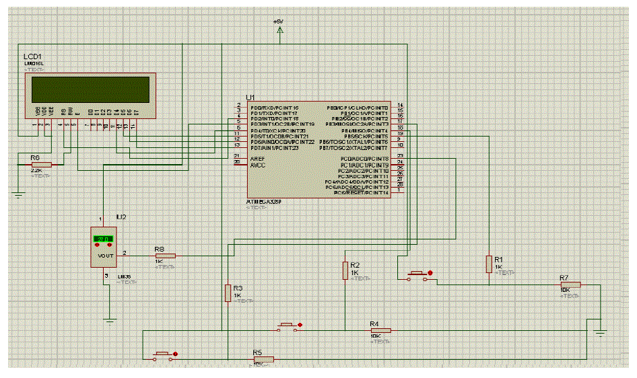Click the LM35 temperature value readout
This screenshot has height=378, width=637.
tap(104, 239)
